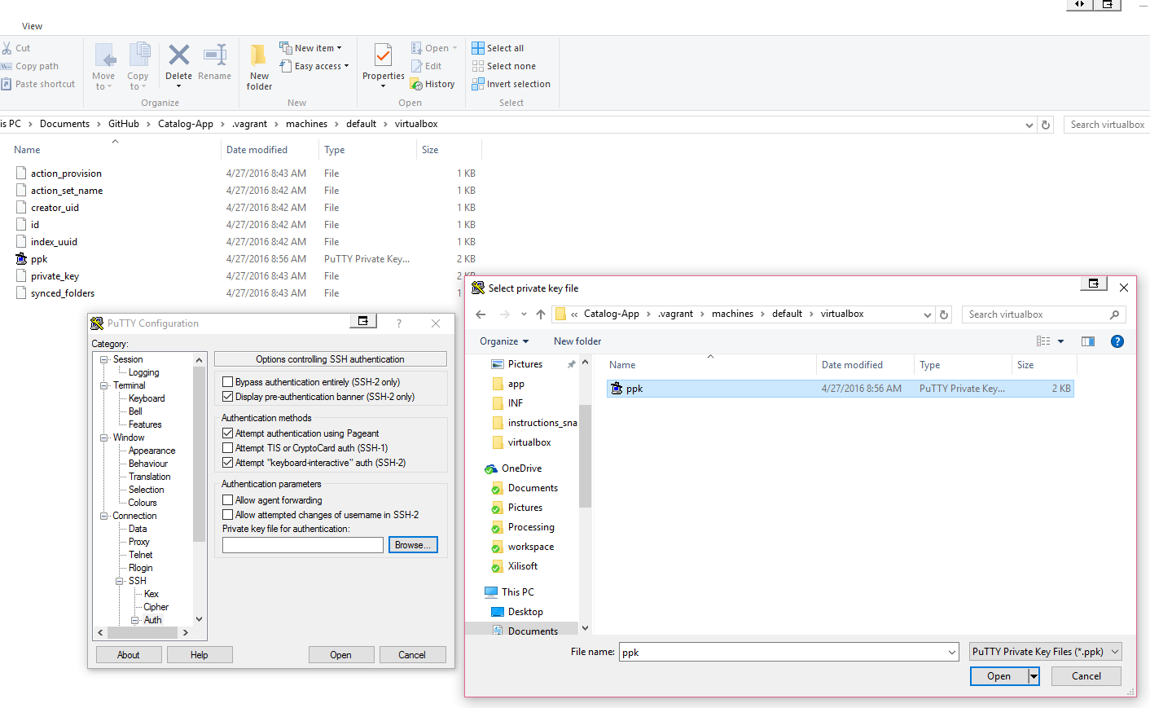Enable Allow agent forwarding checkbox
Image resolution: width=1150 pixels, height=708 pixels.
[x=228, y=500]
